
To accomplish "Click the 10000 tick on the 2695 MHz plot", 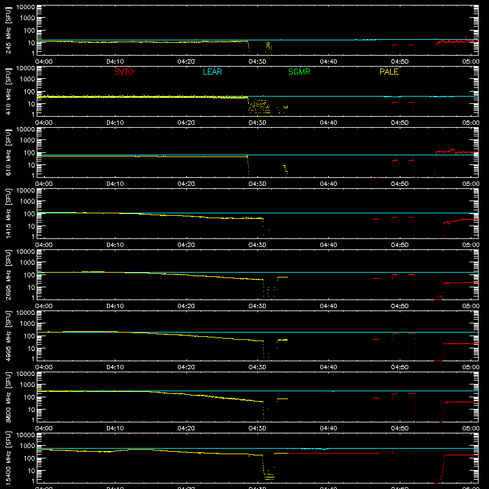I will (x=26, y=252).
